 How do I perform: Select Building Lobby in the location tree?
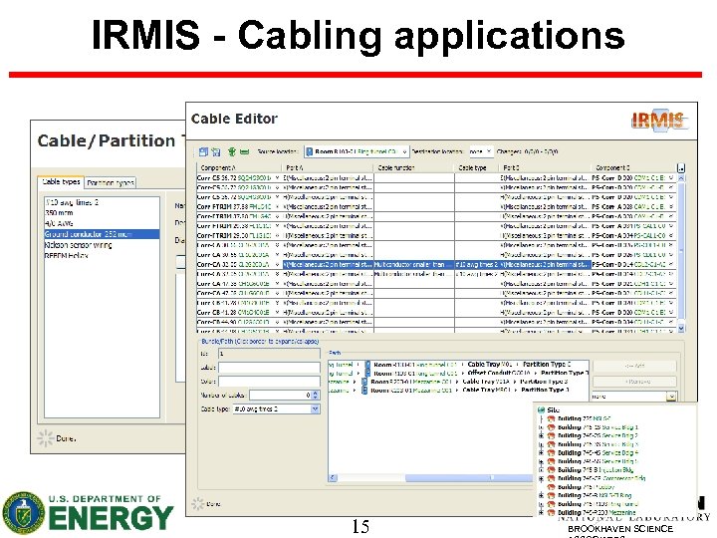(587, 487)
